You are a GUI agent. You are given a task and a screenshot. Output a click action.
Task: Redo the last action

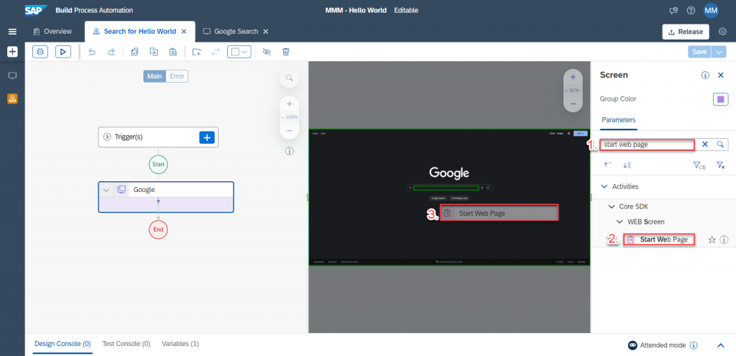click(111, 52)
